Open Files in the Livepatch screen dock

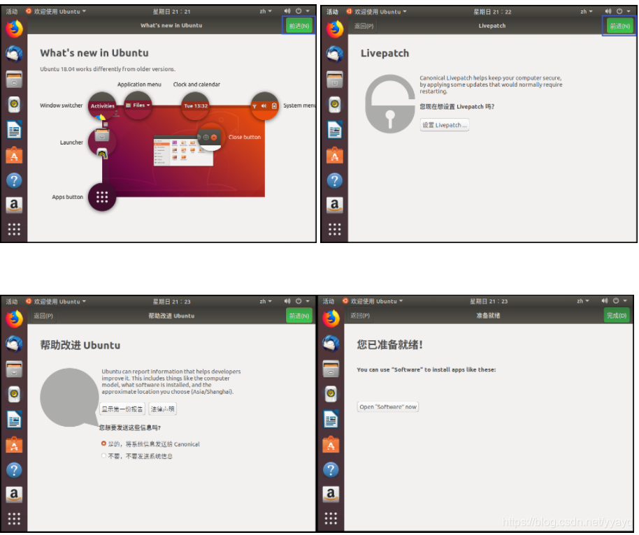point(335,80)
